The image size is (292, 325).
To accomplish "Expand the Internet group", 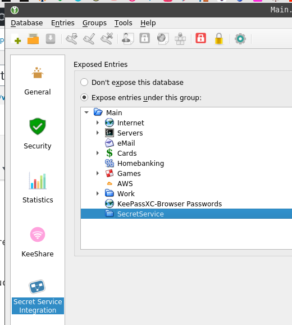I will [98, 123].
